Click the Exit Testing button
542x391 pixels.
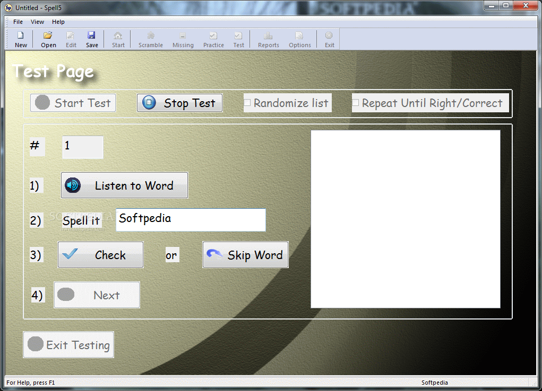68,345
